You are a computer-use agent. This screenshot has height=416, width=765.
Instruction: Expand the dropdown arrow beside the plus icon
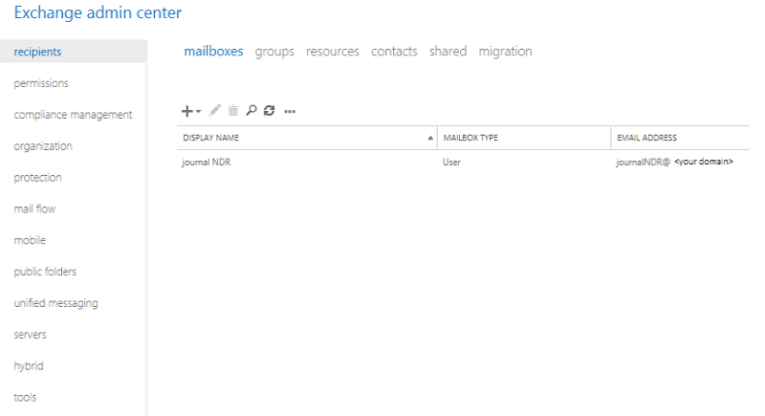click(x=199, y=112)
